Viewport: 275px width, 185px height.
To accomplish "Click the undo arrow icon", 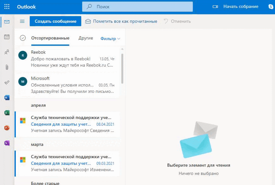I will point(166,21).
